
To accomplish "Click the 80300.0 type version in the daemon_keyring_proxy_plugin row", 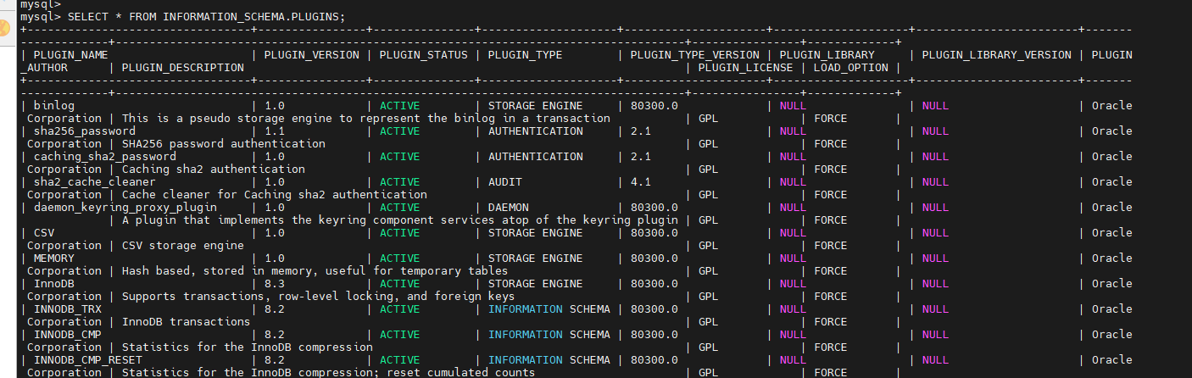I will [654, 208].
